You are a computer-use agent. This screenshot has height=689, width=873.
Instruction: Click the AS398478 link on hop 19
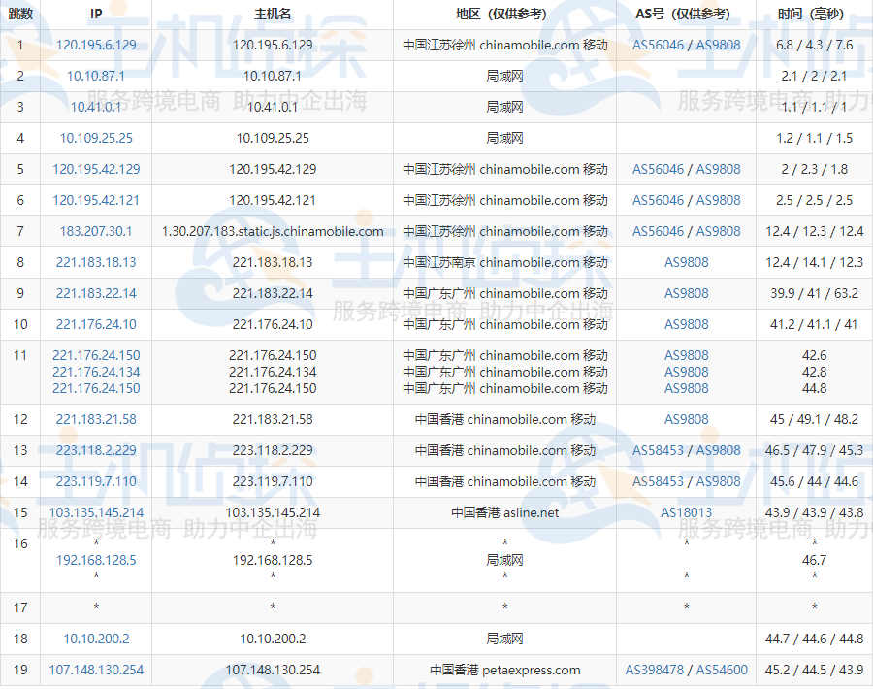656,670
